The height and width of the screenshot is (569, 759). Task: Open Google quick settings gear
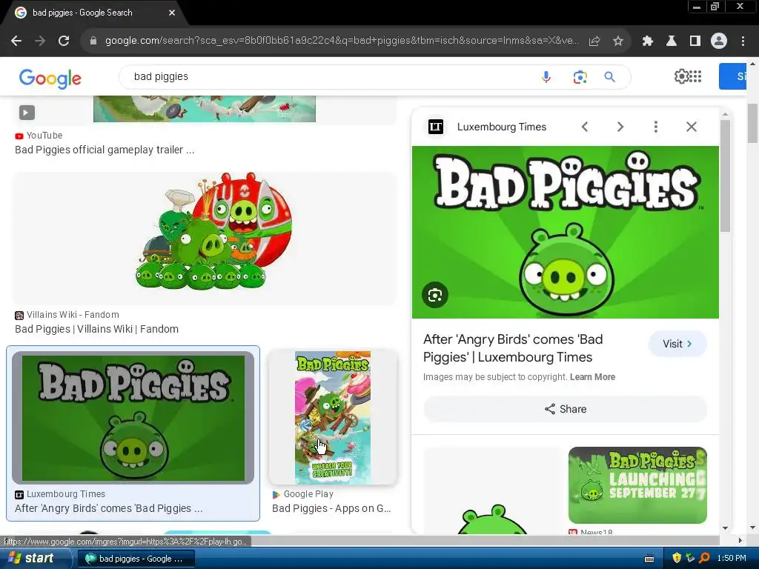click(x=681, y=76)
